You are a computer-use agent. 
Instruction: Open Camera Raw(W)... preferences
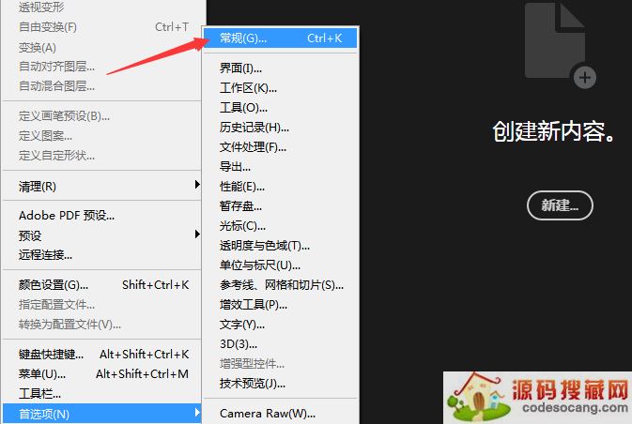(267, 414)
